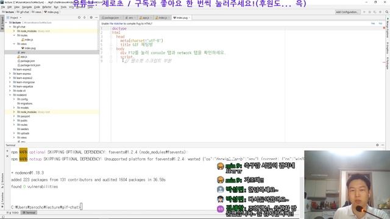Open the Search Everywhere magnifier icon

[x=387, y=12]
